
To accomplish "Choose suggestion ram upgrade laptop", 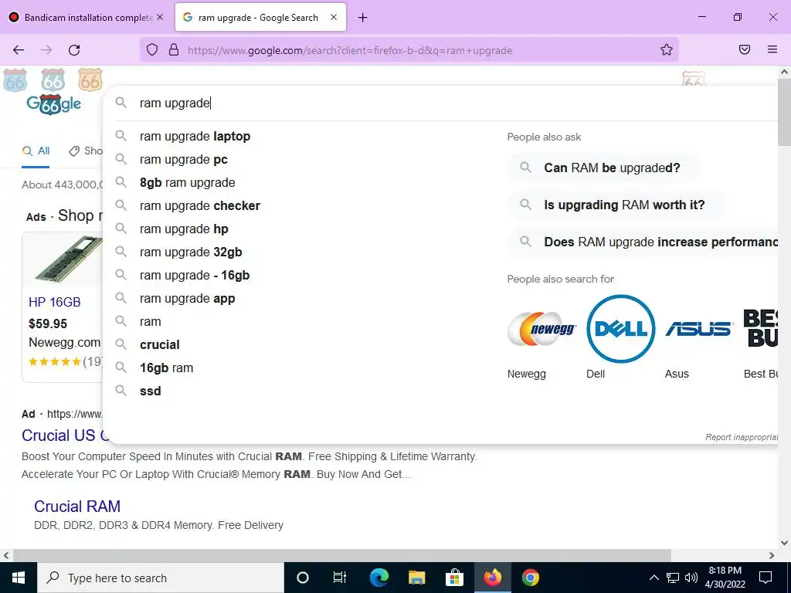I will 195,136.
